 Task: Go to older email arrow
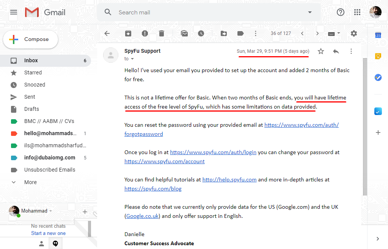click(317, 33)
